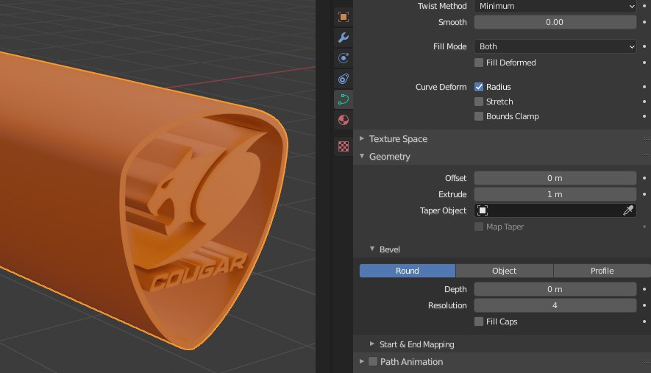This screenshot has width=651, height=373.
Task: Click the animate dot beside Resolution
Action: tap(644, 305)
